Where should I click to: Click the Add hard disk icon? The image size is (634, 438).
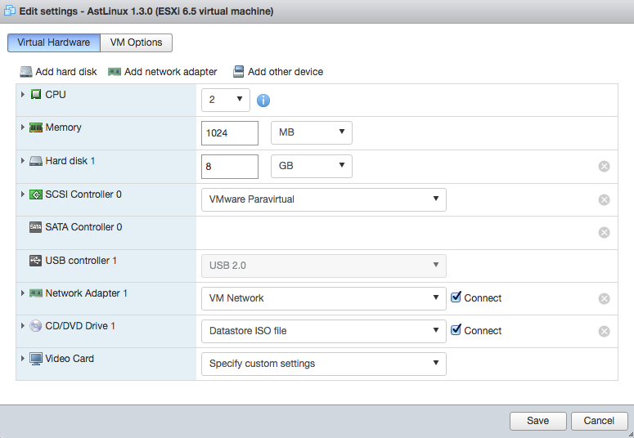[x=26, y=72]
